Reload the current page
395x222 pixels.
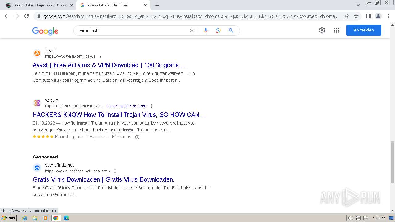27,16
